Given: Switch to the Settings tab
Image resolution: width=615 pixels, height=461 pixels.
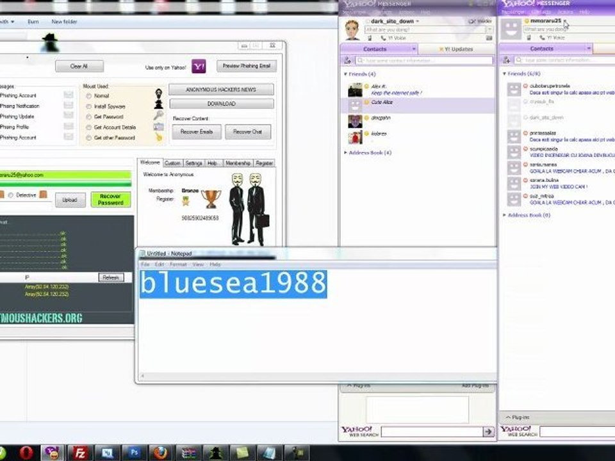Looking at the screenshot, I should tap(193, 163).
